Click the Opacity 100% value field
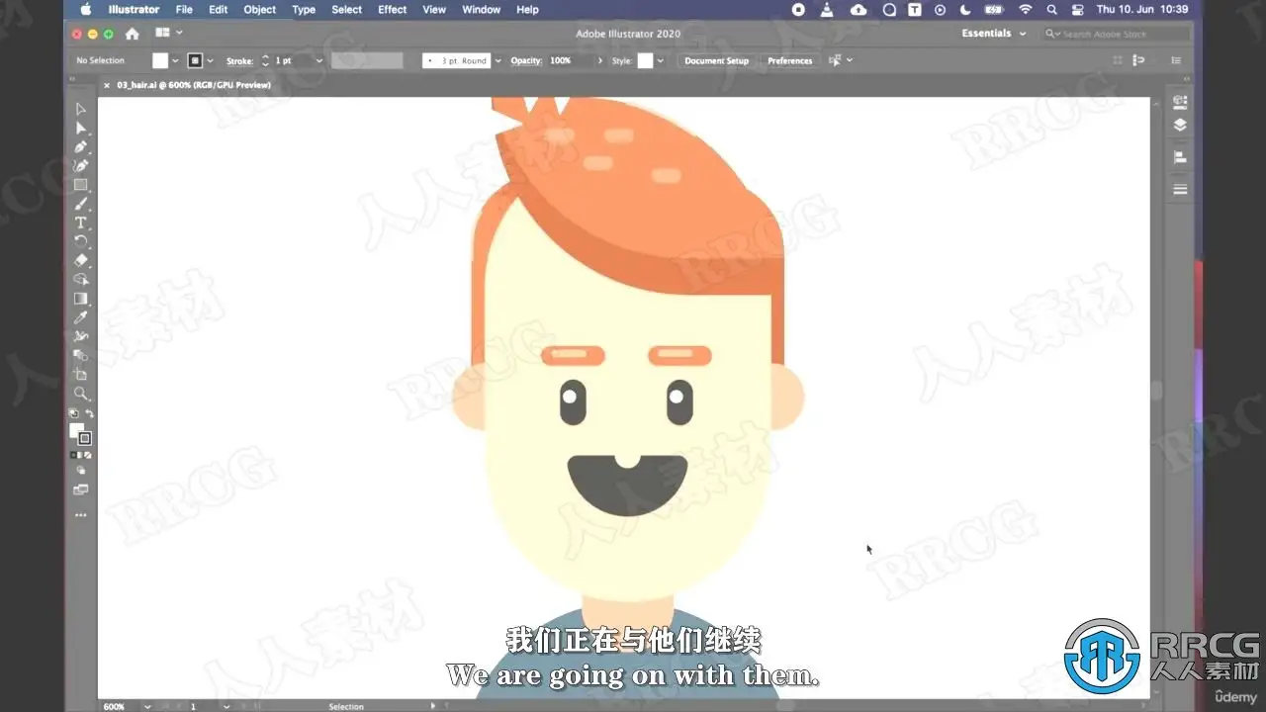The image size is (1266, 712). coord(570,60)
